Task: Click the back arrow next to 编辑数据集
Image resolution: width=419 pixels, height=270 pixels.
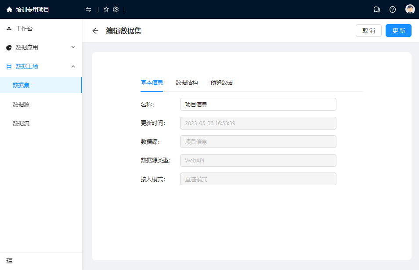Action: click(95, 31)
